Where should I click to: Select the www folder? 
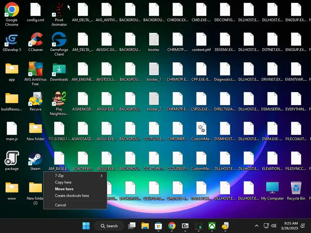tap(12, 191)
